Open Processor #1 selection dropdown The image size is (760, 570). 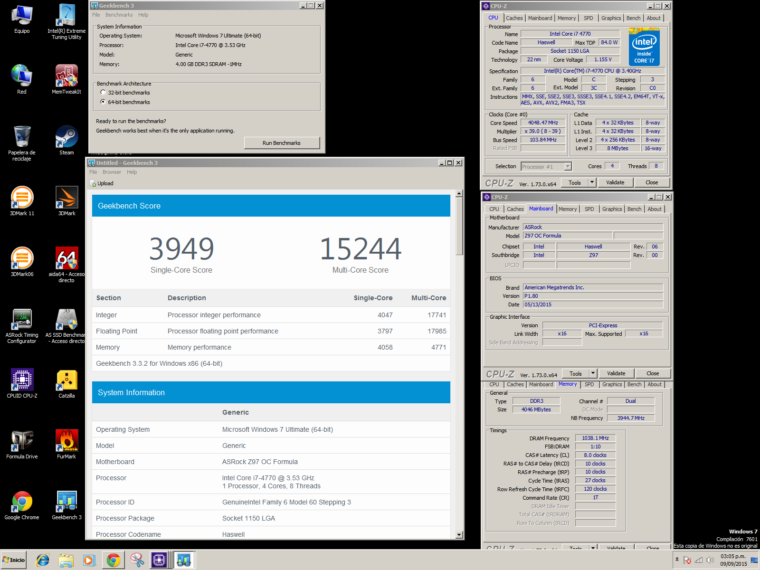coord(546,166)
